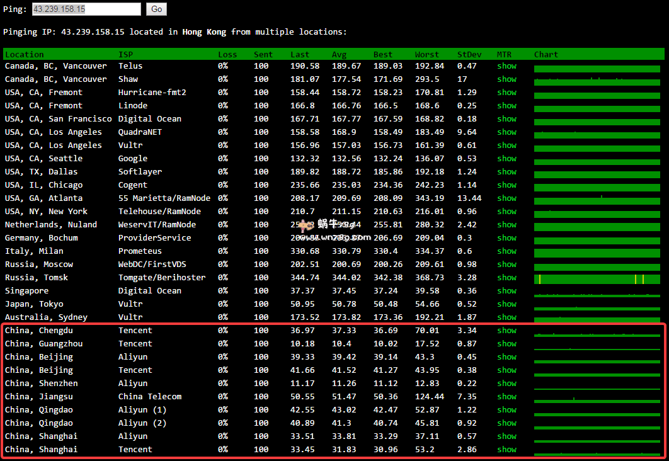Show MTR for China, Shenzhen Aliyun
669x461 pixels.
pyautogui.click(x=506, y=384)
